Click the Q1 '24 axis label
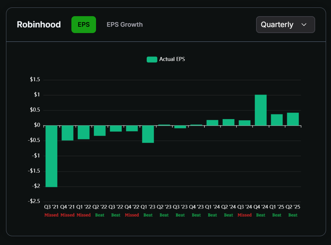Viewport: 331px width, 245px height. (212, 207)
